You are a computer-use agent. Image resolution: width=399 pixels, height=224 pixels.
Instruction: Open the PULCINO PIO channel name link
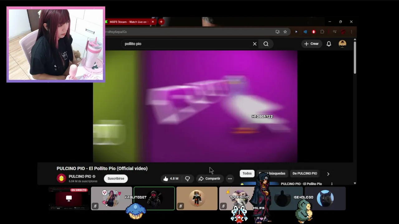pyautogui.click(x=80, y=176)
